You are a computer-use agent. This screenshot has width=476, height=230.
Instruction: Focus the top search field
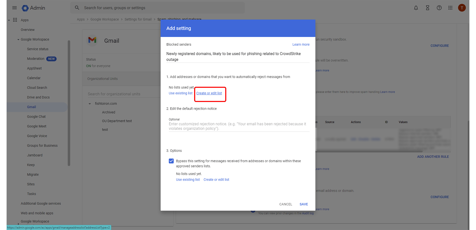pos(157,8)
